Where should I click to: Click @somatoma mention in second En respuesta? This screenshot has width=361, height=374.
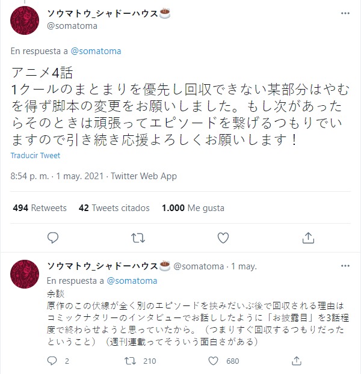[132, 280]
